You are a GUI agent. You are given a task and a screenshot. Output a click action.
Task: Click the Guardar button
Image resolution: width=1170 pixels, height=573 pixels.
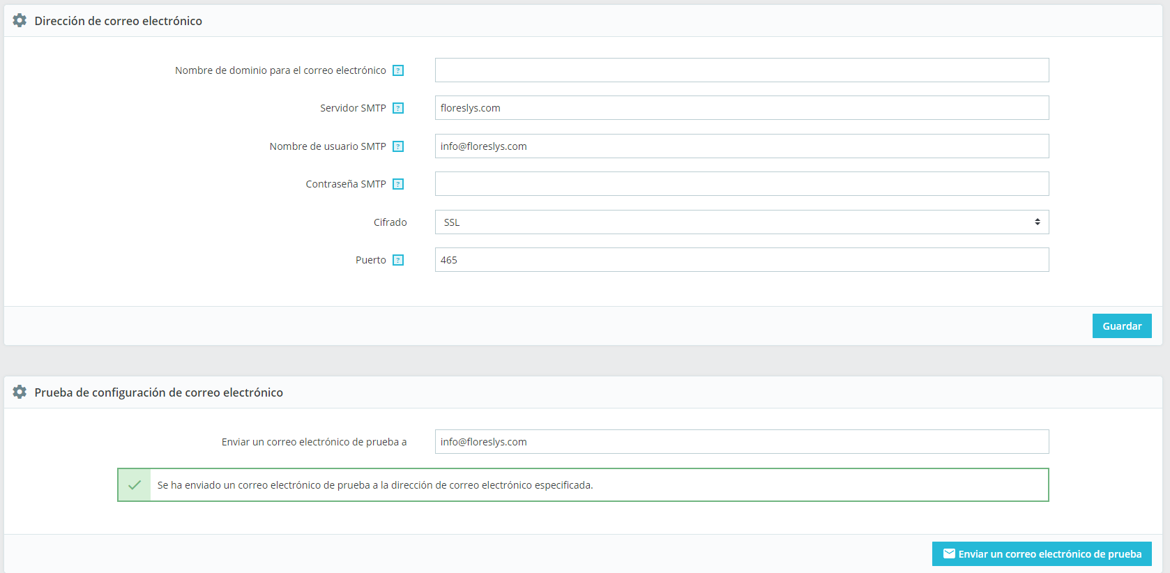(x=1122, y=326)
